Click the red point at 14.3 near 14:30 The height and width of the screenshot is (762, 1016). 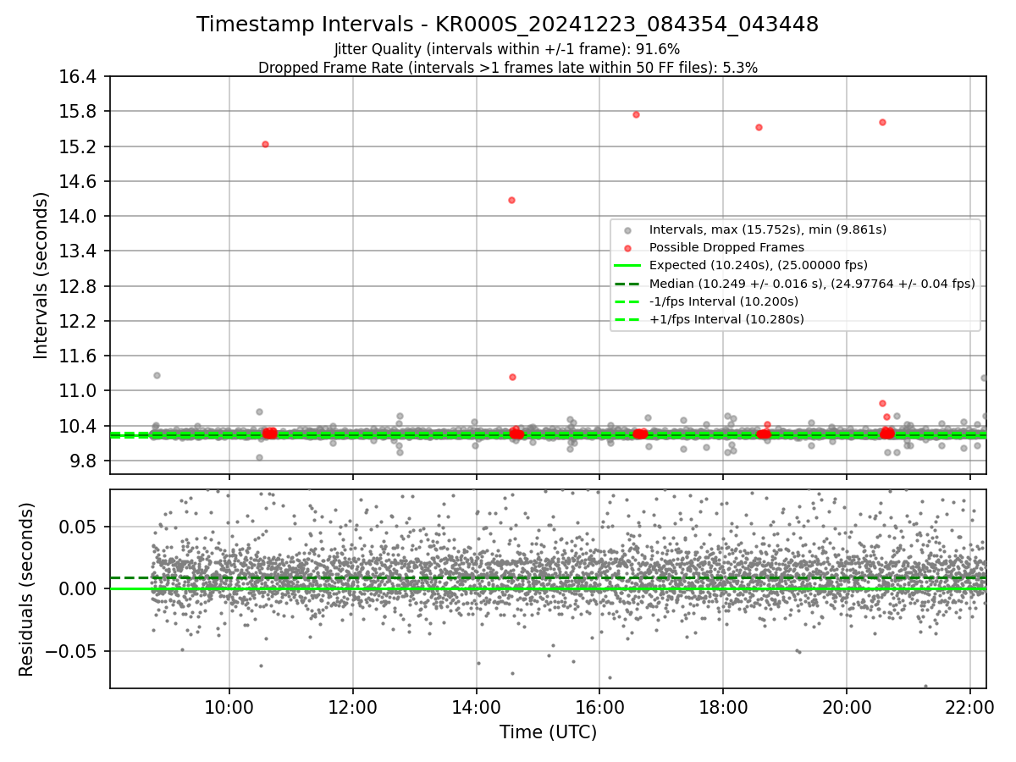[511, 201]
